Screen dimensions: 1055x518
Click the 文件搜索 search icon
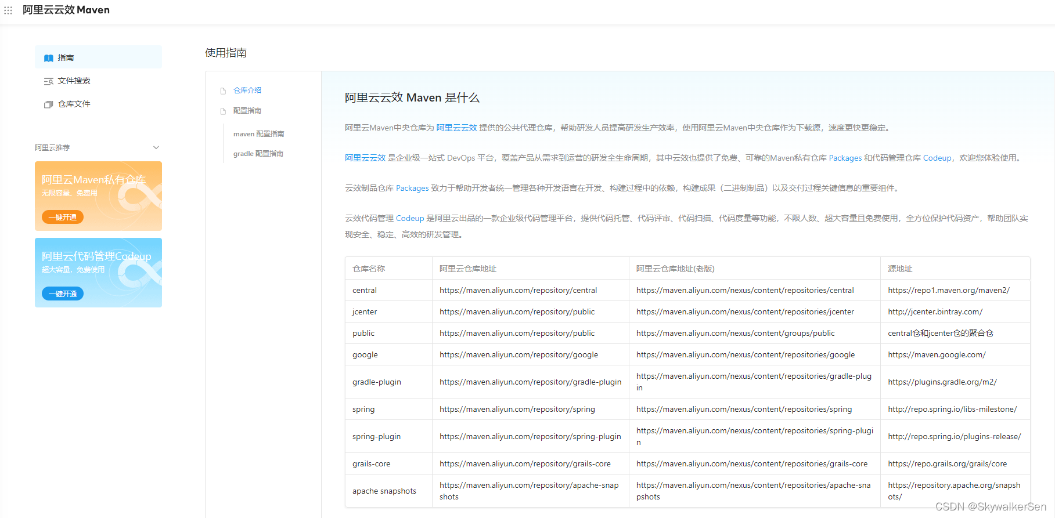coord(49,81)
